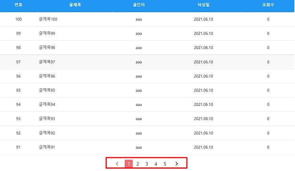Click view count 0 in row 98
Screen dimensions: 295x171
pyautogui.click(x=268, y=47)
